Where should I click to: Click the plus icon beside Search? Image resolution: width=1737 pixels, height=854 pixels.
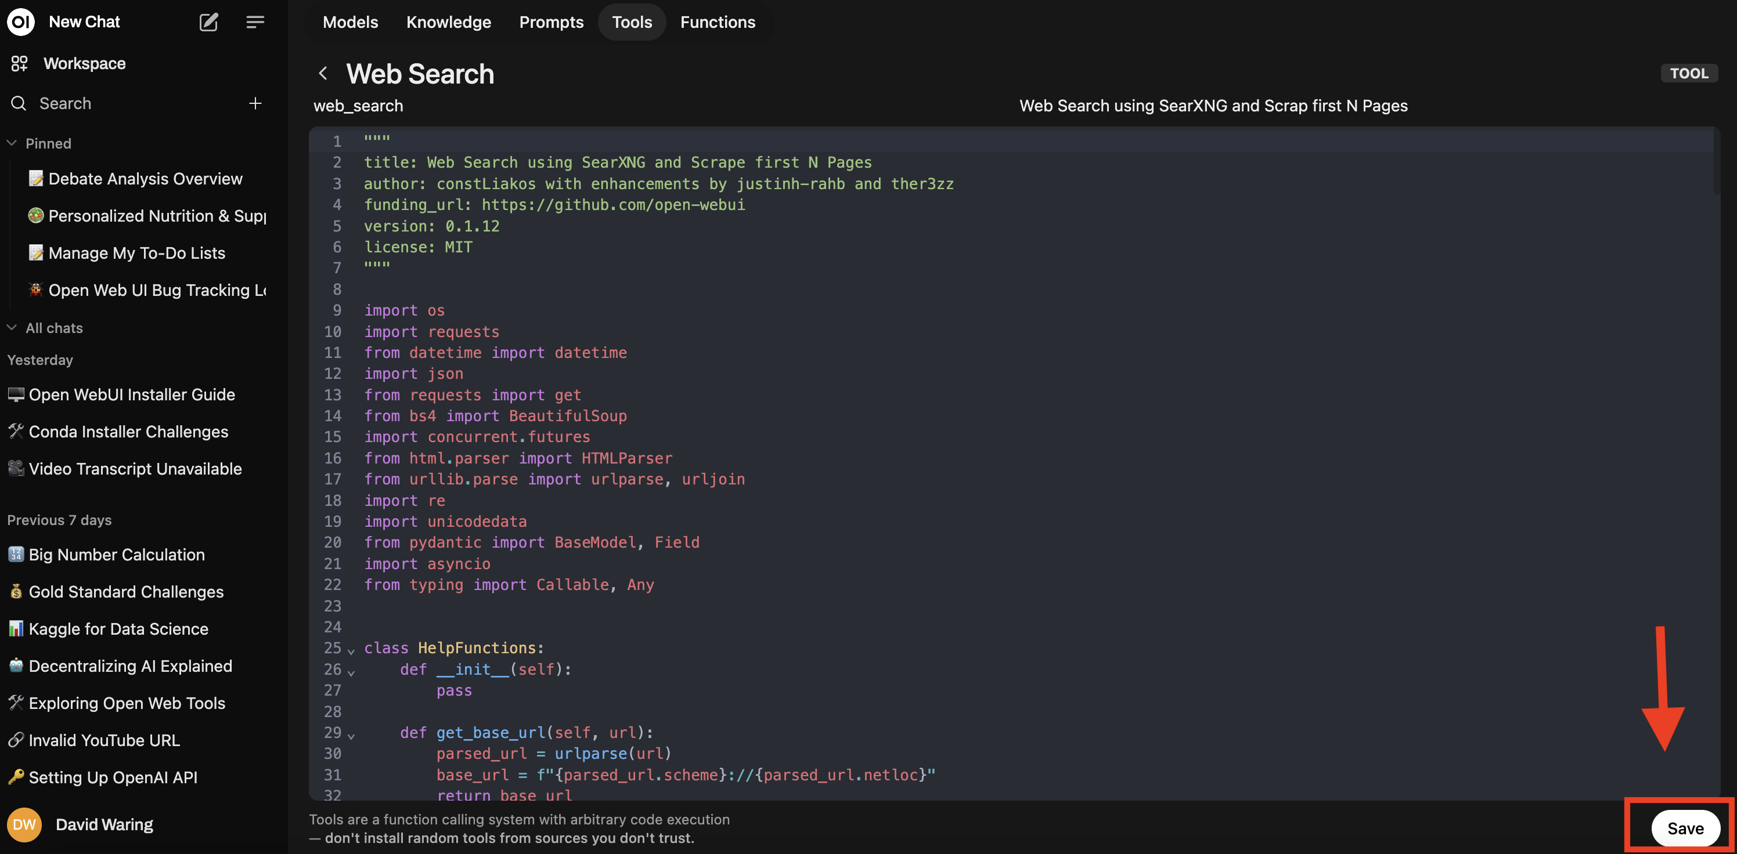tap(255, 103)
